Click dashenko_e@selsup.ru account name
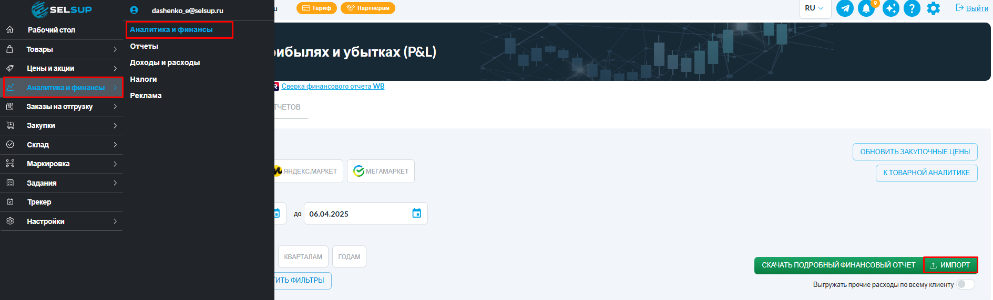Image resolution: width=993 pixels, height=300 pixels. pos(187,10)
